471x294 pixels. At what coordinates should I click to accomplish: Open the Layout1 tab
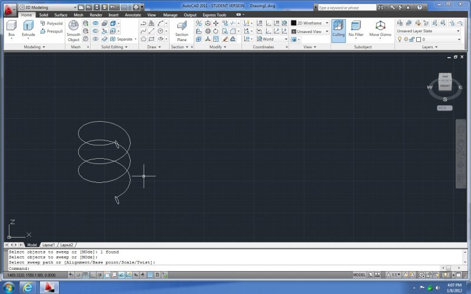coord(48,245)
